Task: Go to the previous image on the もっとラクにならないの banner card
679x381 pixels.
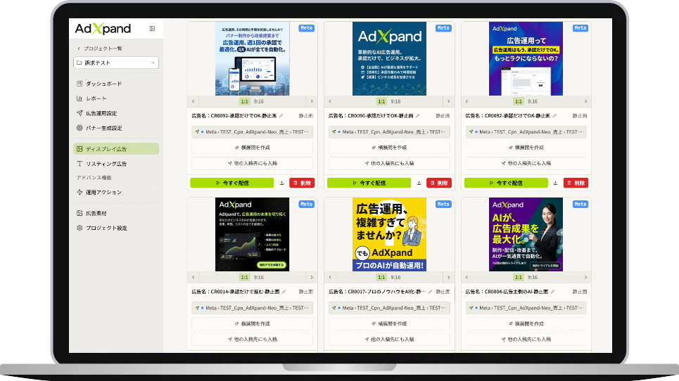Action: click(467, 101)
